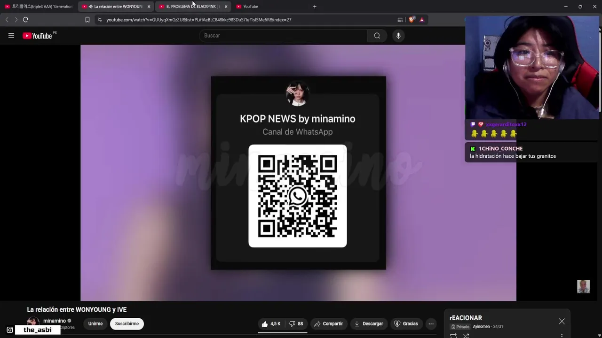This screenshot has width=602, height=338.
Task: Reload the page with refresh icon
Action: pyautogui.click(x=26, y=20)
